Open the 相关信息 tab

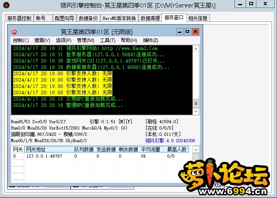(198, 18)
